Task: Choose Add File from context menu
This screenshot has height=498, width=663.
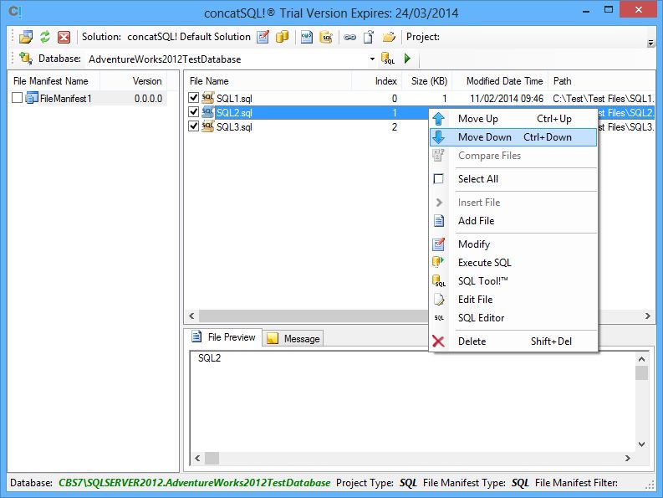Action: (x=513, y=221)
